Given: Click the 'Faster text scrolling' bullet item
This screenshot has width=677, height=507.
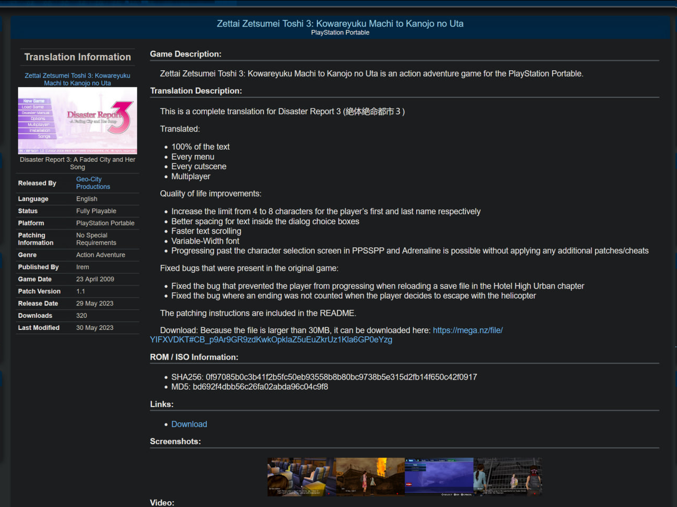Looking at the screenshot, I should [206, 231].
